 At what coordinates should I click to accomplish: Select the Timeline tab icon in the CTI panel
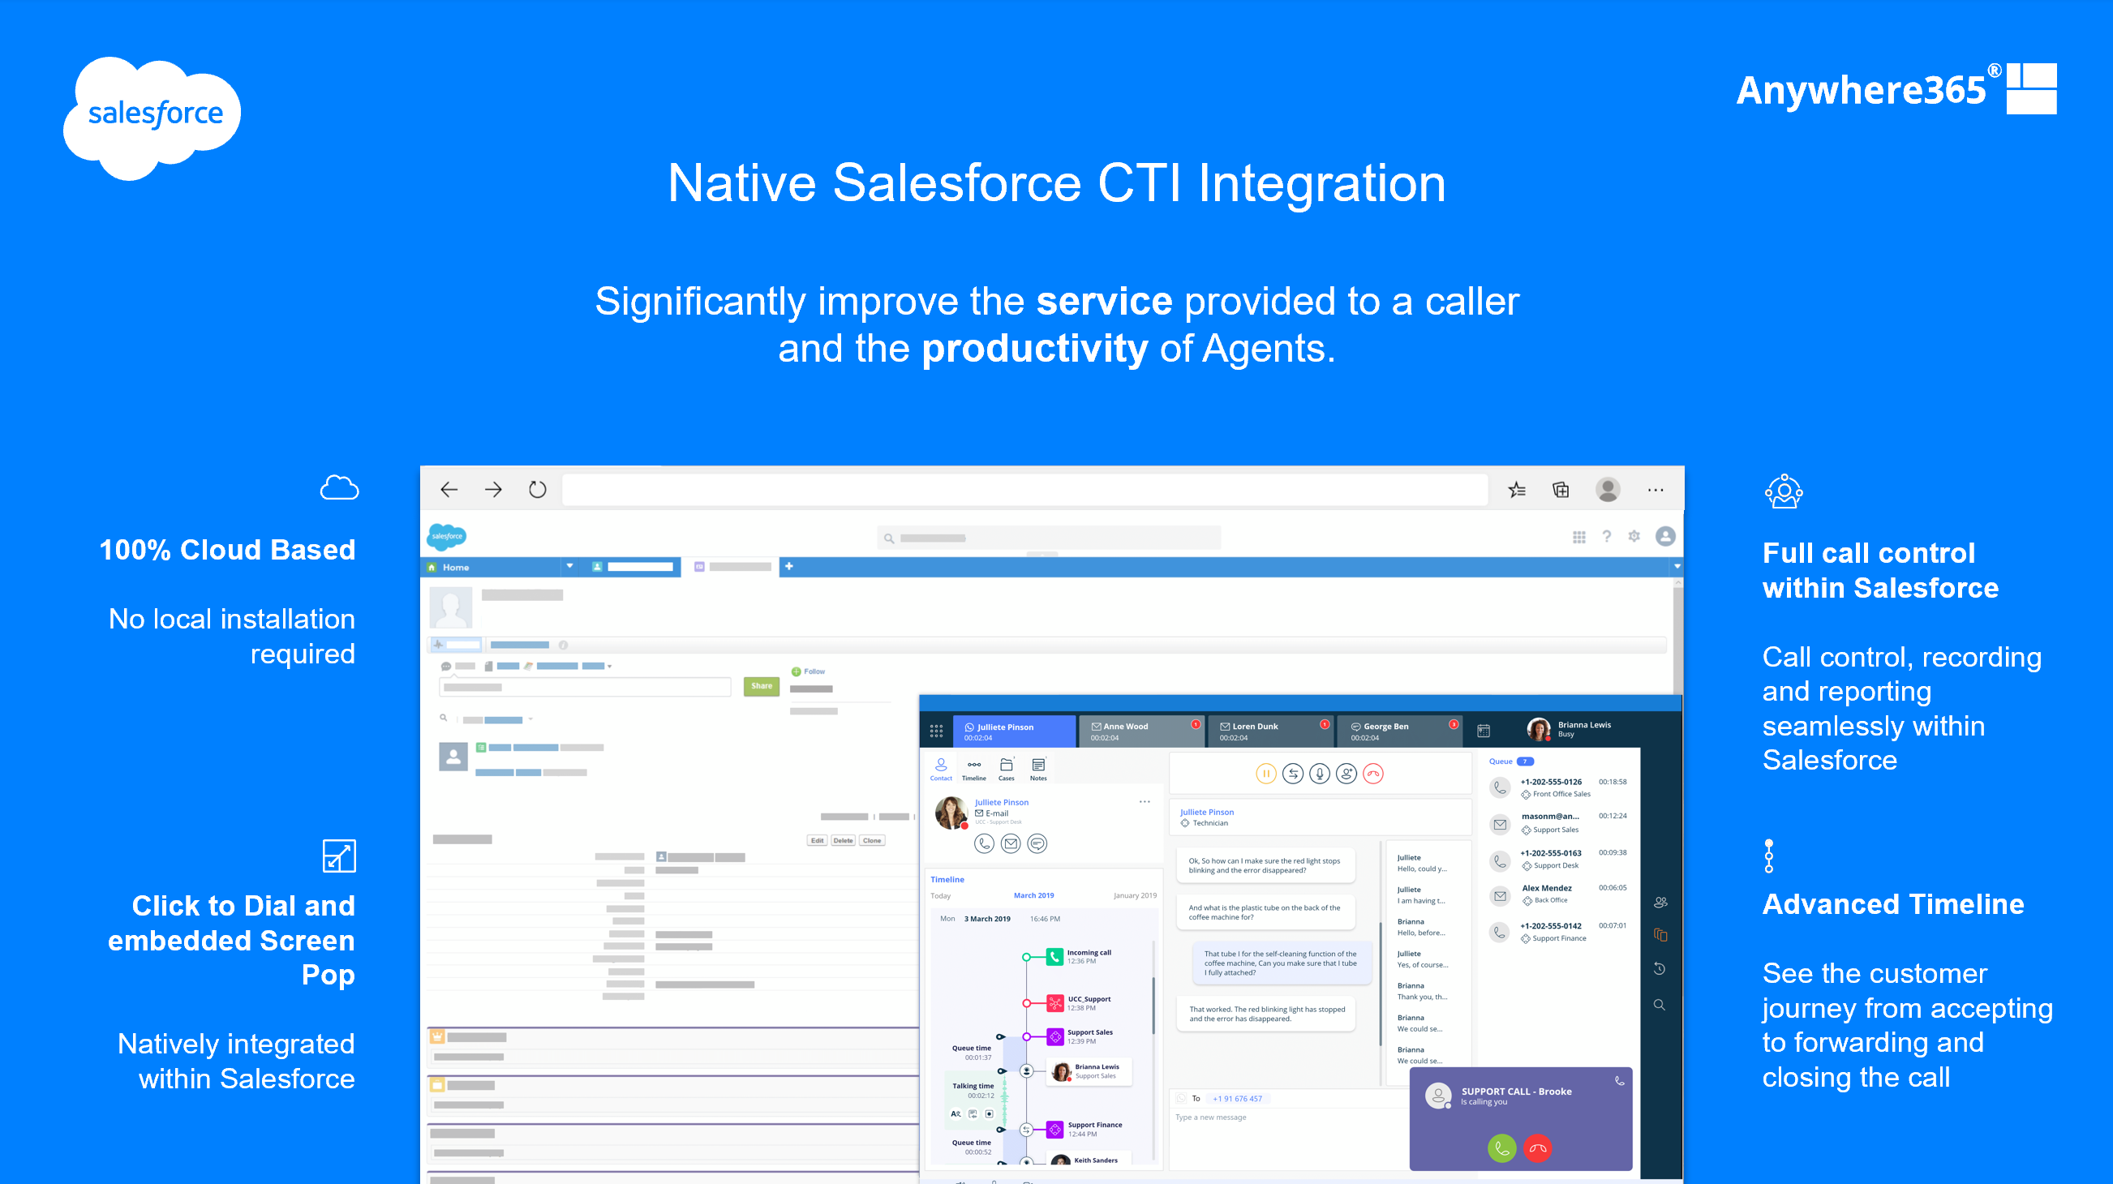pos(973,769)
